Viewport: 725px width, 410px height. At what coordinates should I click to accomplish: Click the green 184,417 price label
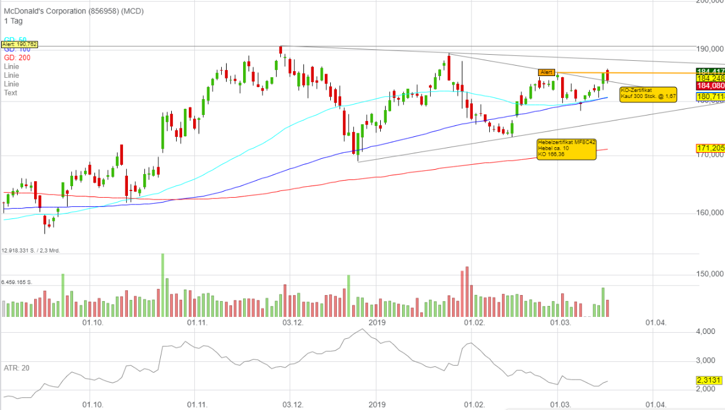[x=710, y=71]
